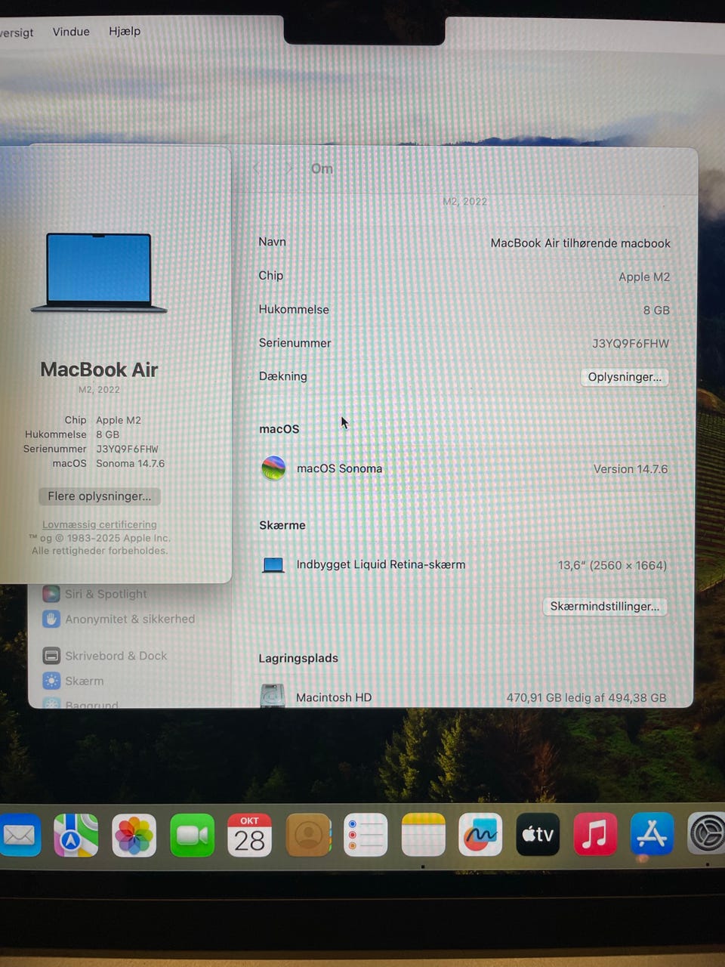Open Mail from the Dock
The height and width of the screenshot is (967, 725).
[x=19, y=835]
